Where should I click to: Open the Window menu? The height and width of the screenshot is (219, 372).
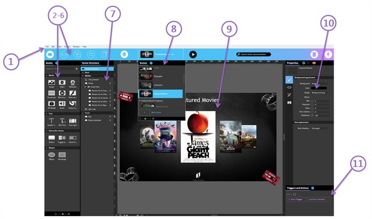click(76, 47)
